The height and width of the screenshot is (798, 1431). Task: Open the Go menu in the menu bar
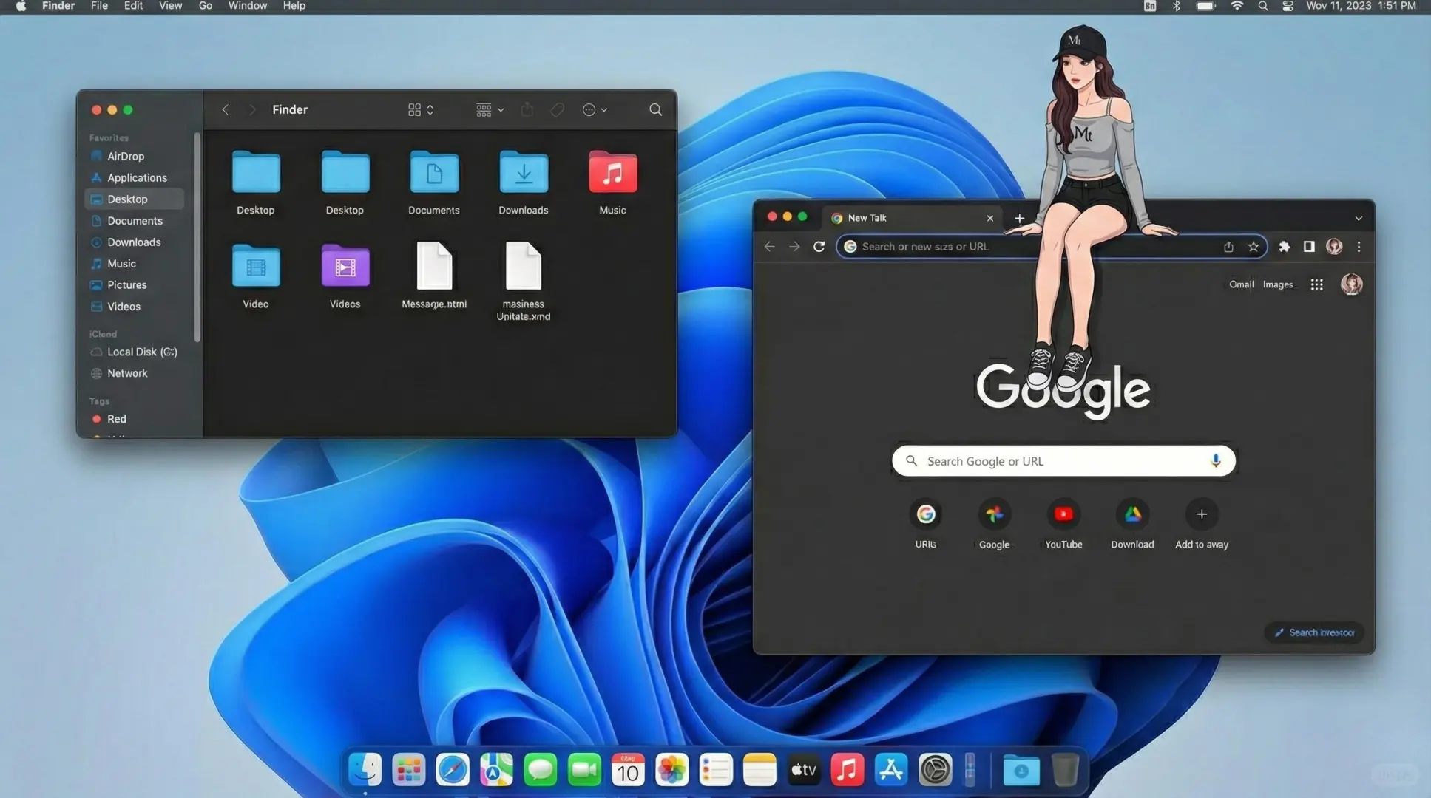tap(205, 6)
